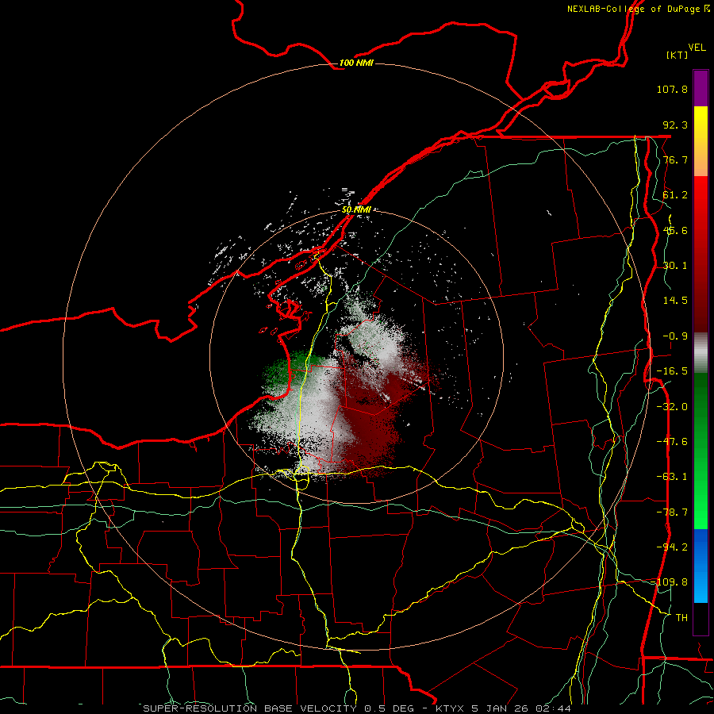Click the gray segment of the color bar
Viewport: 714px width, 714px height.
701,353
